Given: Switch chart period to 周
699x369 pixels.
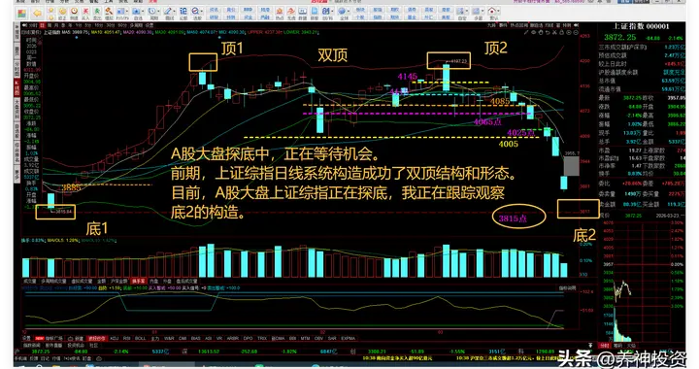Looking at the screenshot, I should pos(50,25).
